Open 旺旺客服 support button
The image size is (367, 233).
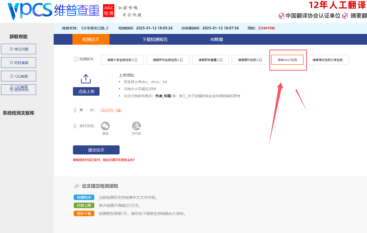tap(19, 63)
